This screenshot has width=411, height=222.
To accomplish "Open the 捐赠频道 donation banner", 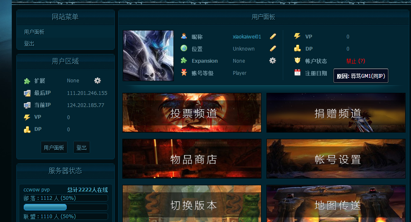I will tap(336, 113).
